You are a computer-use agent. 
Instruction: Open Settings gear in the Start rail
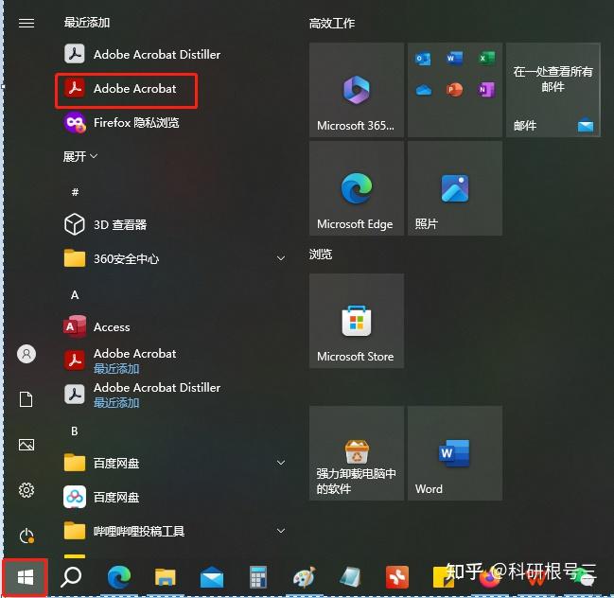point(26,490)
